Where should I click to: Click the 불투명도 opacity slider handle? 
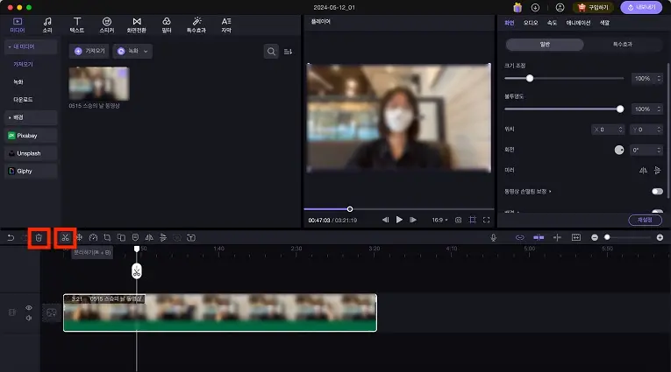point(620,109)
